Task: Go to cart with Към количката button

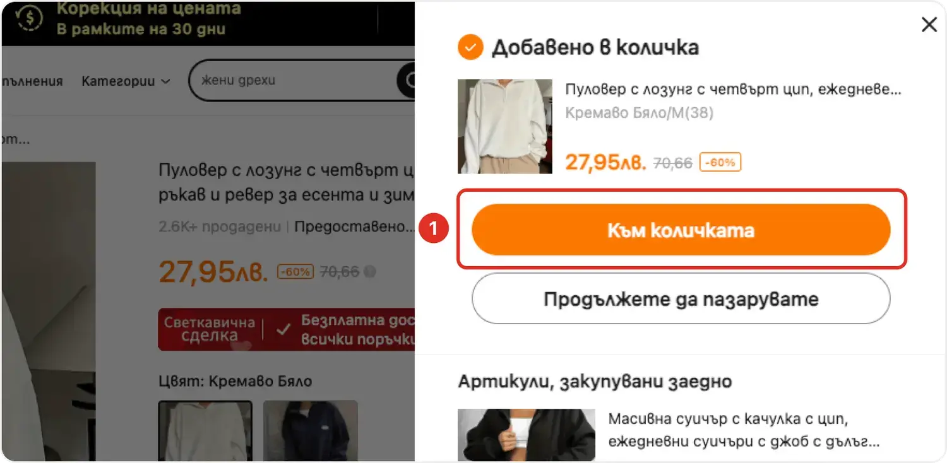Action: click(681, 230)
